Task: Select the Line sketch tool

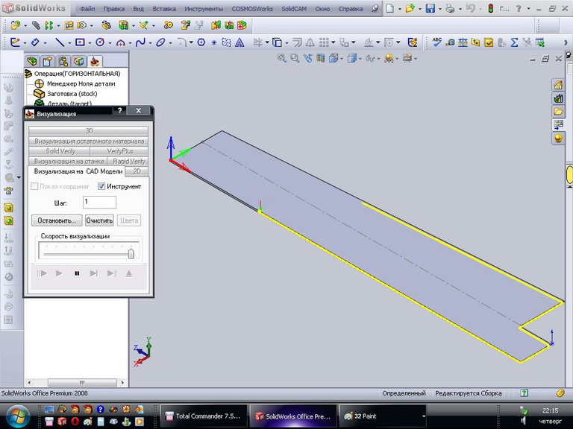Action: pyautogui.click(x=59, y=42)
